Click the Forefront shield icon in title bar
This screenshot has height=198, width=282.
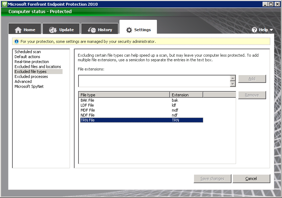4,4
